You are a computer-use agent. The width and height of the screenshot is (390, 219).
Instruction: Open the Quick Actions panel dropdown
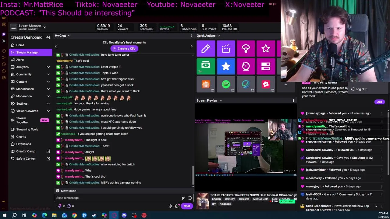(218, 36)
